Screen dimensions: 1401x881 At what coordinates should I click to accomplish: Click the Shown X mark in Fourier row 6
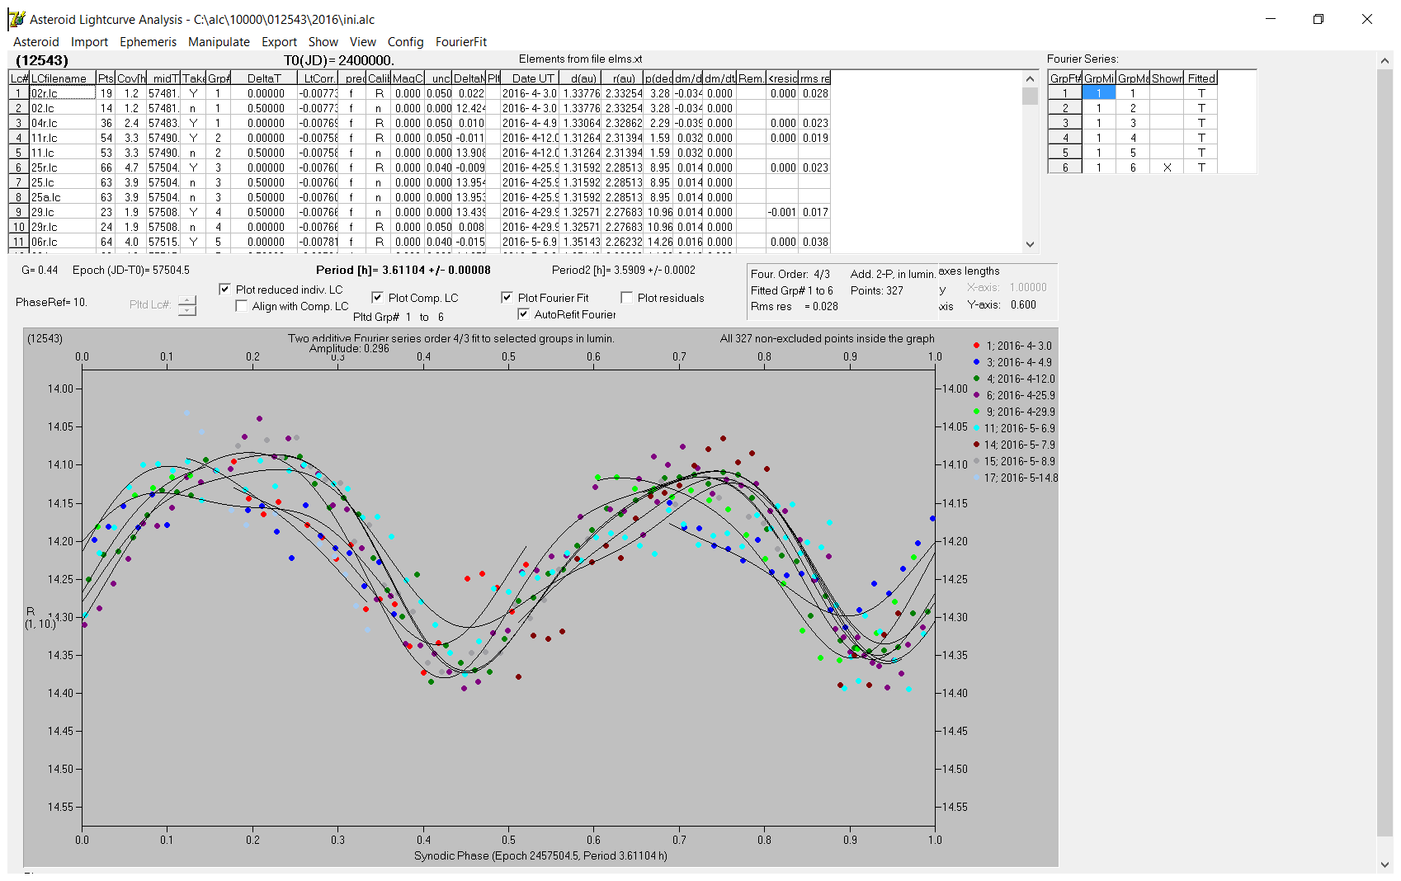pyautogui.click(x=1167, y=167)
